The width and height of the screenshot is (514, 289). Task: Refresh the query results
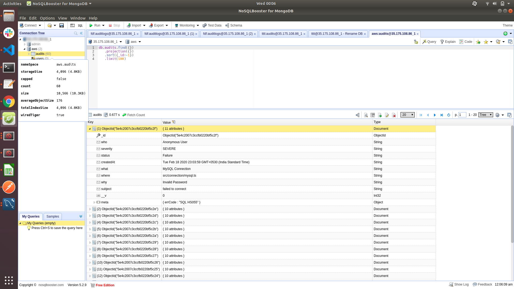point(449,115)
